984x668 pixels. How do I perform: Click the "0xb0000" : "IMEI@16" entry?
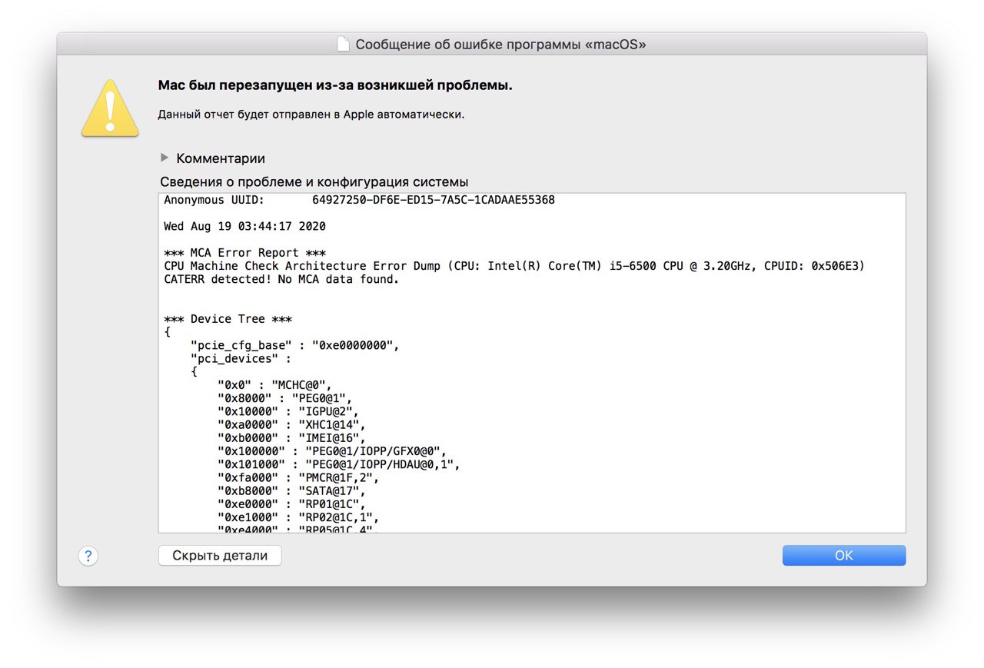click(x=292, y=438)
